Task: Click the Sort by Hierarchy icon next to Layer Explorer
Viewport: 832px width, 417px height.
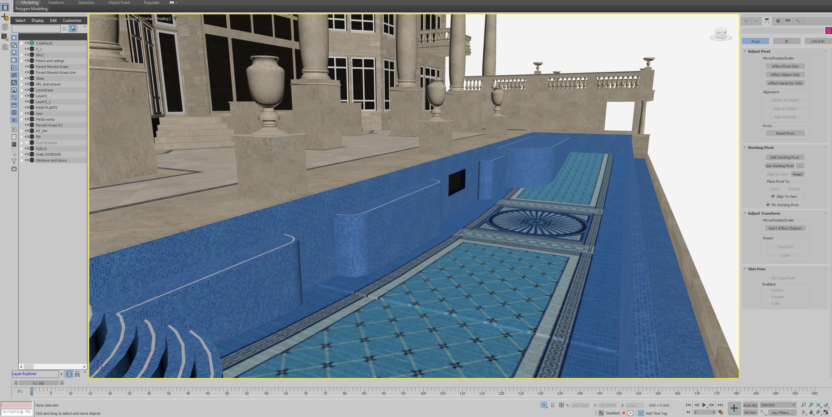Action: [x=77, y=374]
